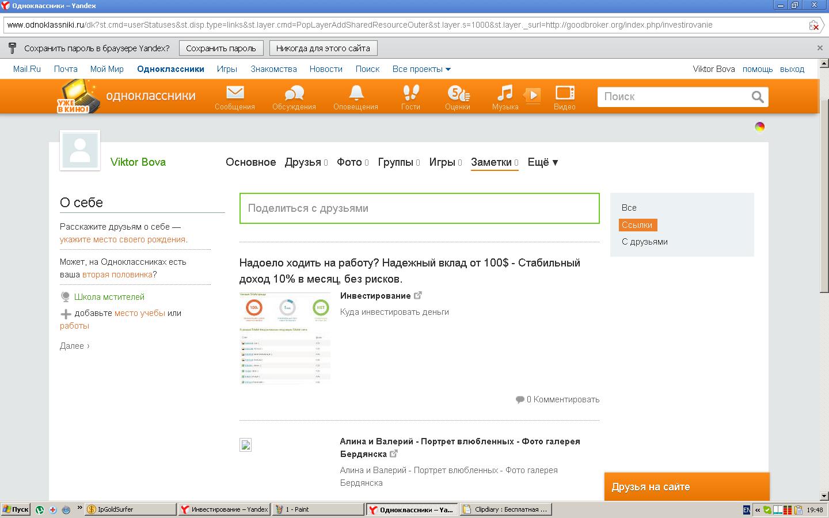Click the address bar page-protection icon
Screen dimensions: 829x518
click(813, 25)
